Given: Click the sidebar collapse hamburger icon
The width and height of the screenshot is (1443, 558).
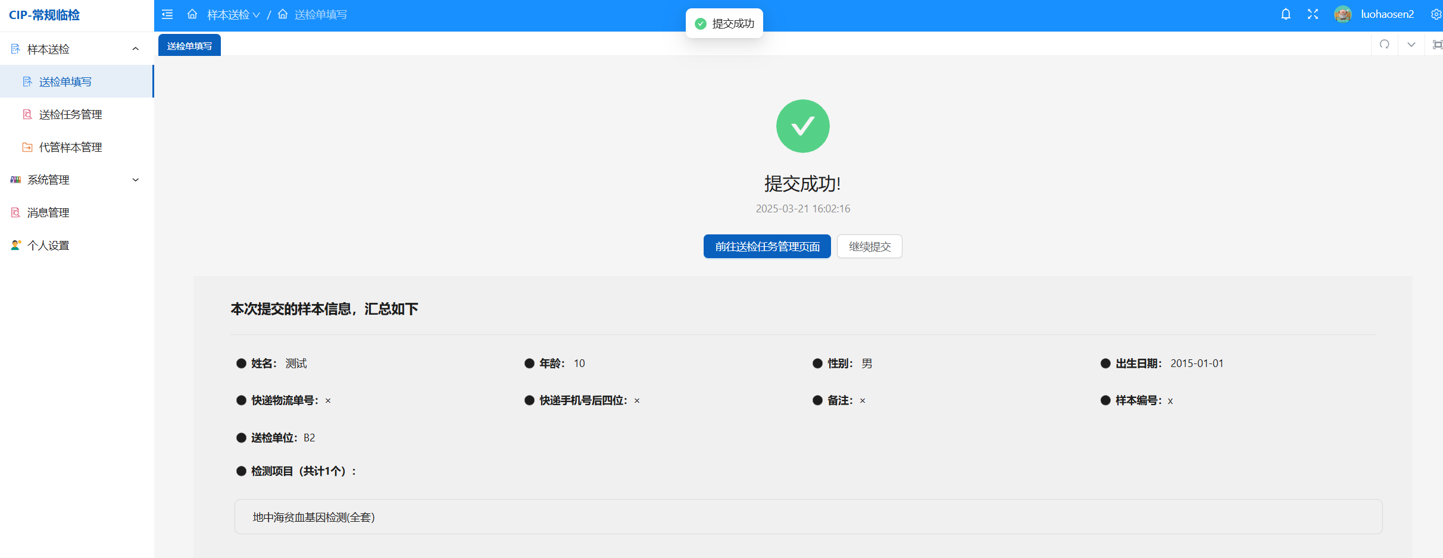Looking at the screenshot, I should [x=167, y=14].
